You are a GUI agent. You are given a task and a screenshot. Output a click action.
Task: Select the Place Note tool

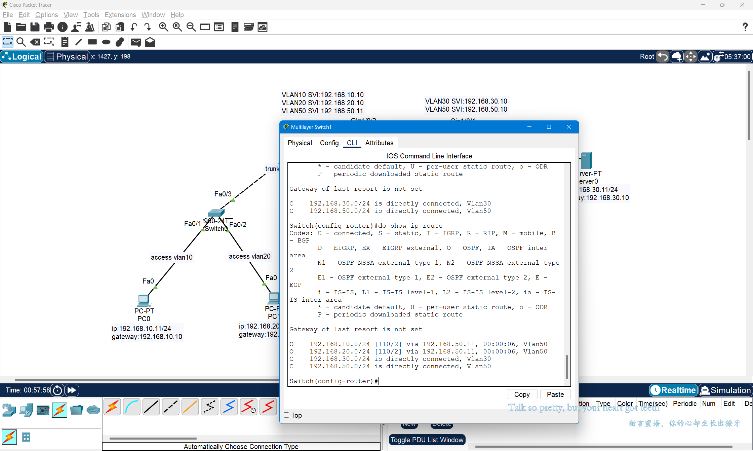coord(65,42)
